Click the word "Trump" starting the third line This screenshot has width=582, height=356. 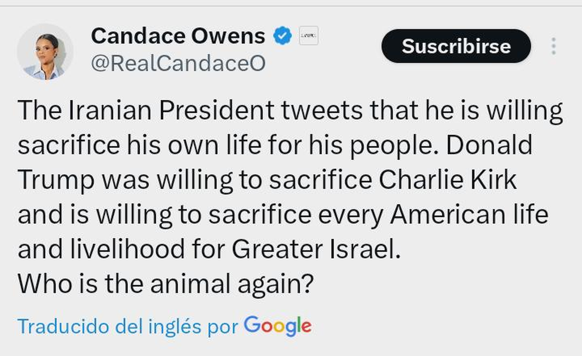(56, 180)
